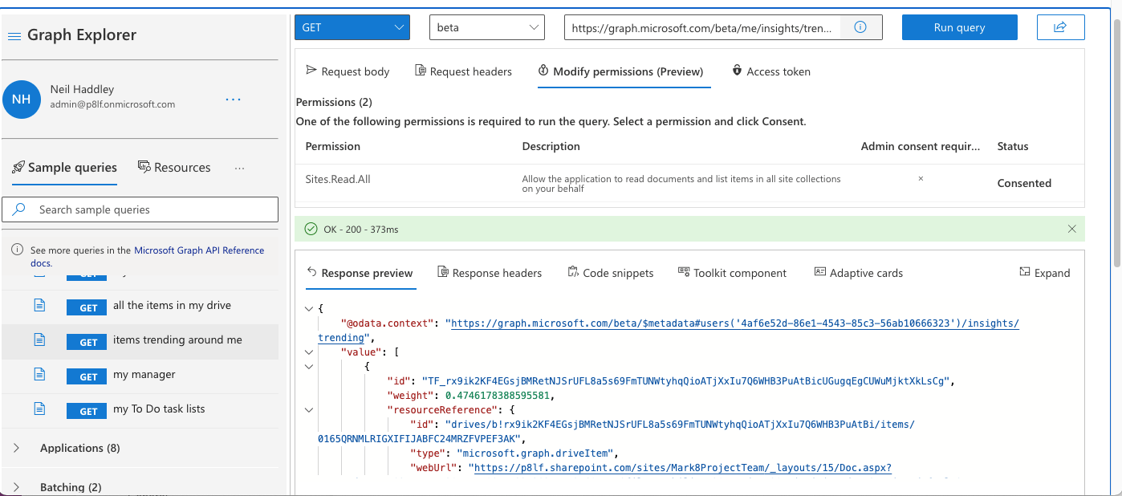Screen dimensions: 1122x496
Task: Switch to the Access token tab
Action: [x=770, y=71]
